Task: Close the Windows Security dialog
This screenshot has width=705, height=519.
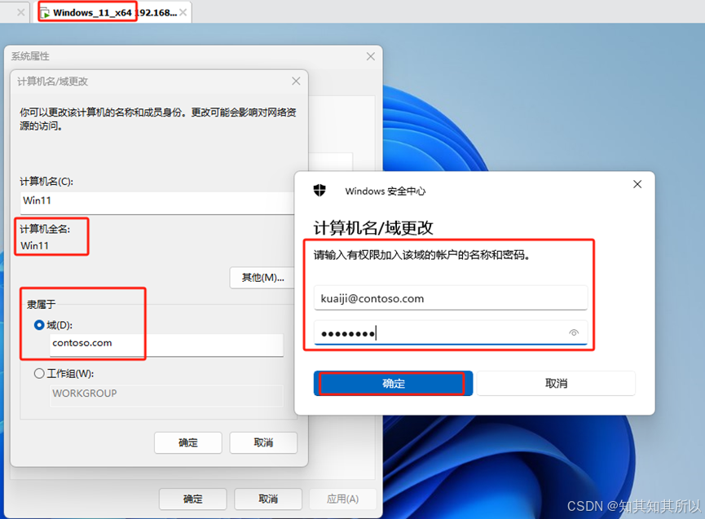Action: (637, 184)
